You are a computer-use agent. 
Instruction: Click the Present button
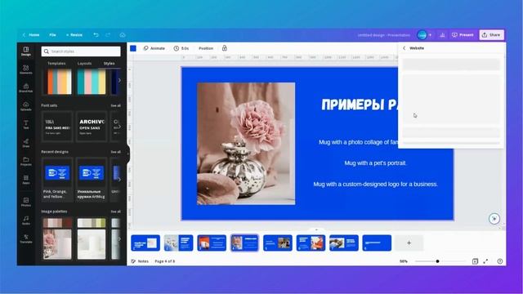coord(463,34)
